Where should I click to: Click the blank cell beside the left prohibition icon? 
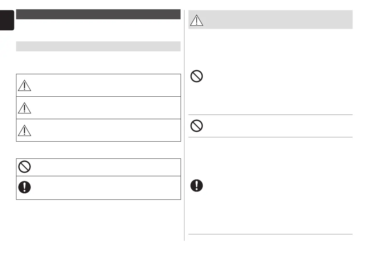coord(106,167)
